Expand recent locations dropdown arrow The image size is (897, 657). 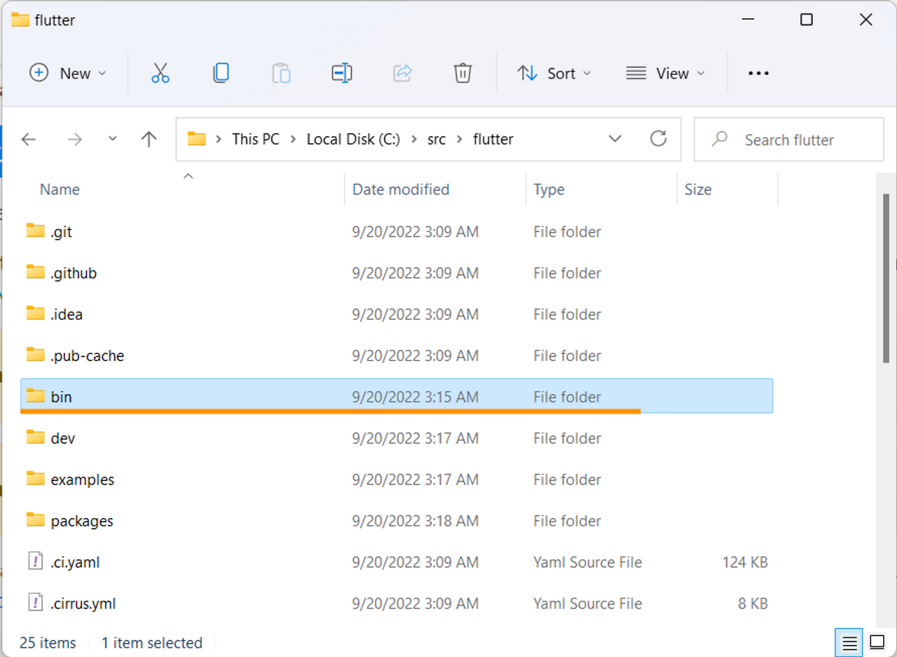113,139
